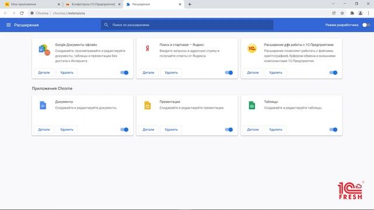The height and width of the screenshot is (210, 374).
Task: Open Chrome three-dot menu
Action: [x=369, y=13]
